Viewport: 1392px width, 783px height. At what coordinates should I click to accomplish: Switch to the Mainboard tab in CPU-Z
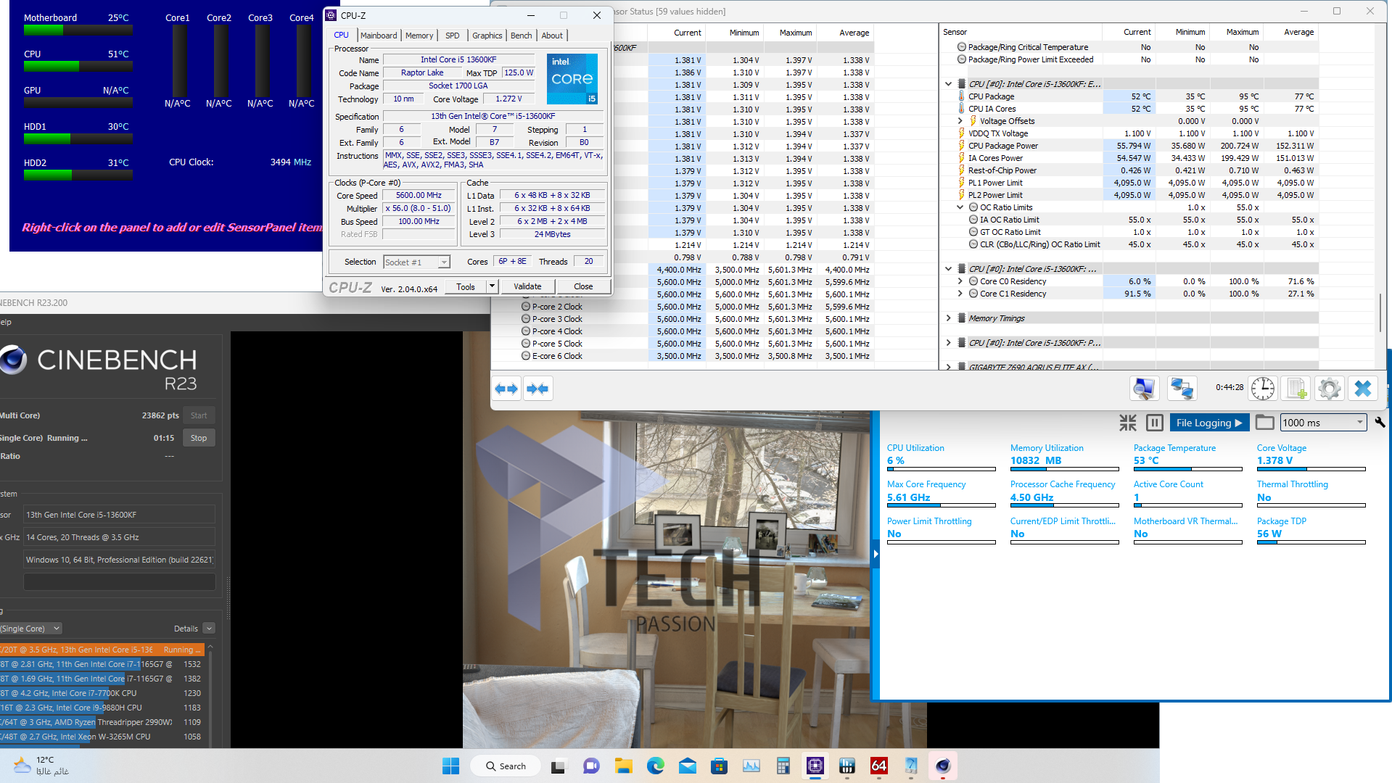(379, 36)
